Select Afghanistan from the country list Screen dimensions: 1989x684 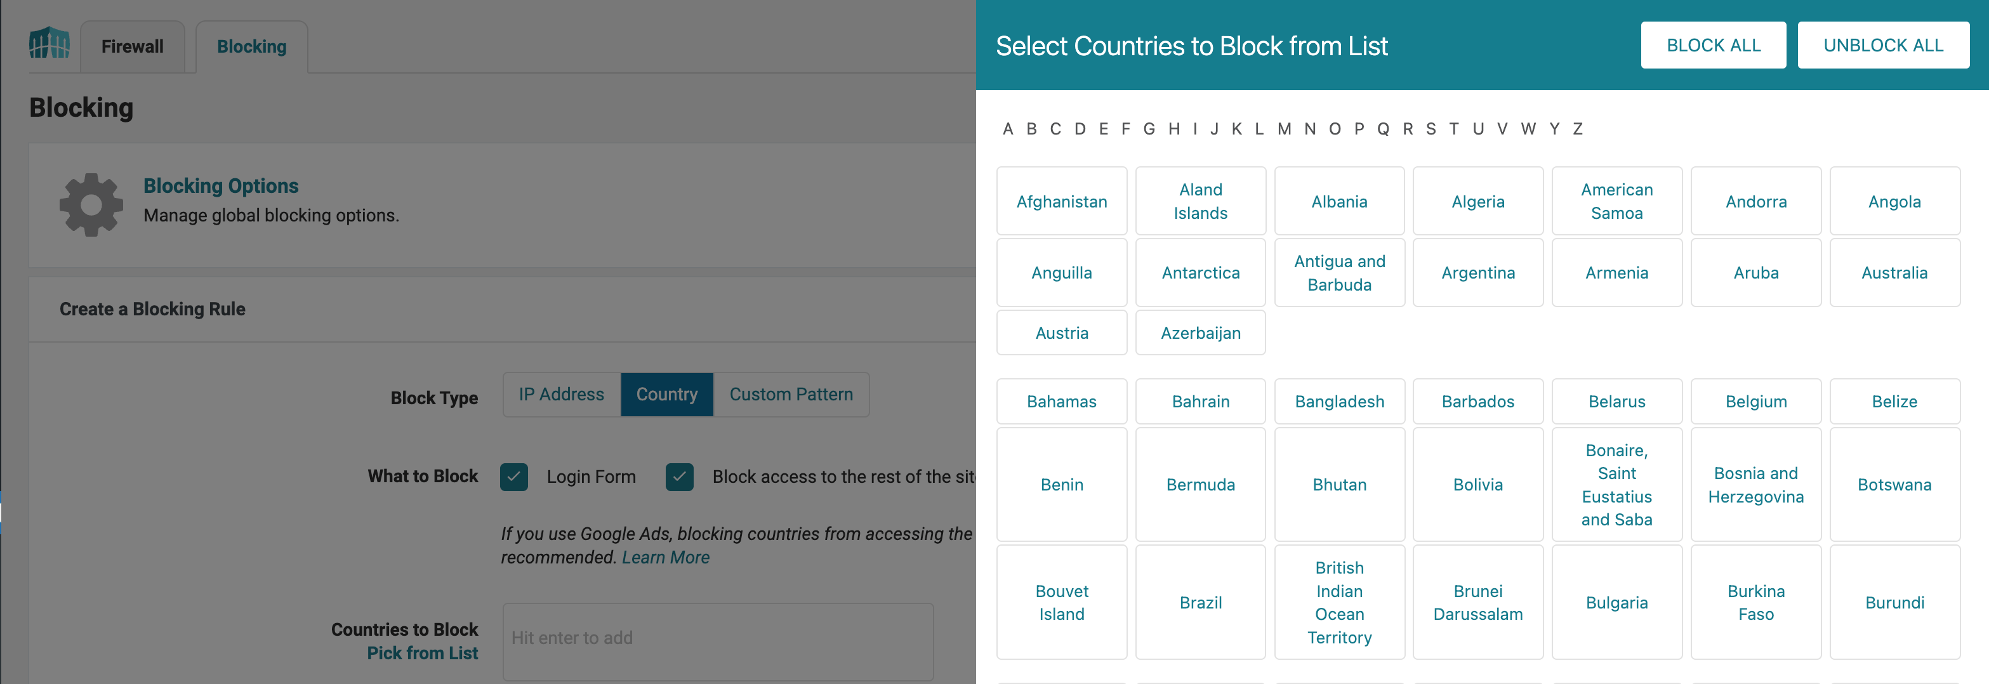(x=1062, y=201)
